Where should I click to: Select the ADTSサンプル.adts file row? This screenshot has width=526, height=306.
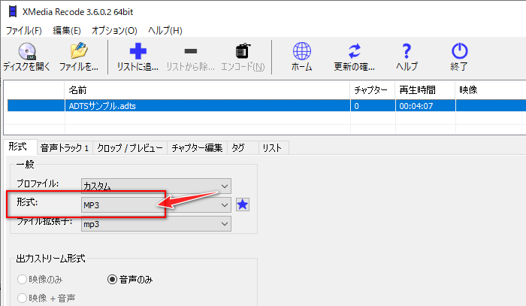tap(266, 106)
